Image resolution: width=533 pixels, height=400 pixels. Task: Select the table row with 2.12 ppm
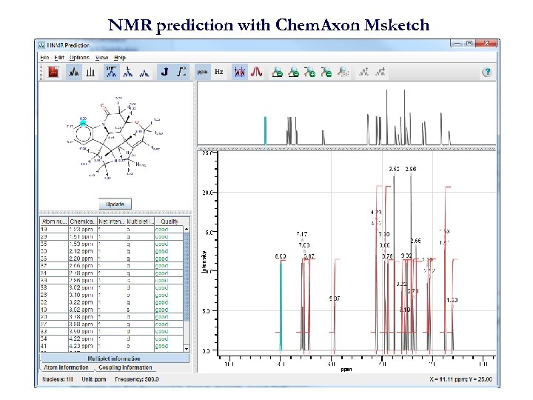pos(112,251)
